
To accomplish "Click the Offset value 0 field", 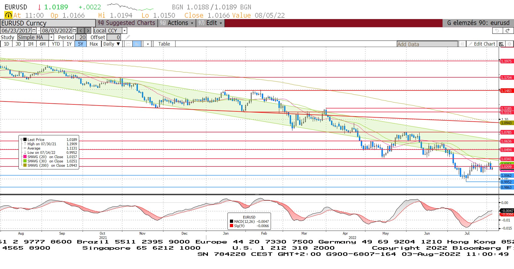I will pyautogui.click(x=114, y=37).
